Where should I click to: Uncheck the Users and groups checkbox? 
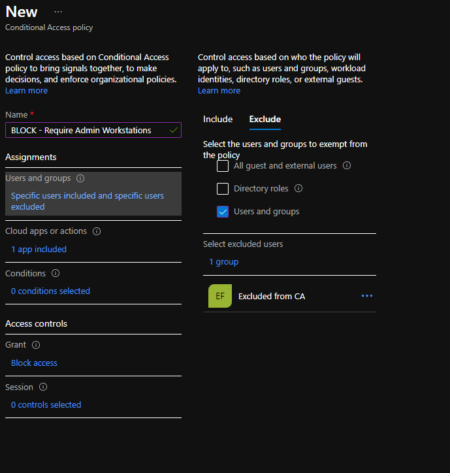tap(223, 212)
